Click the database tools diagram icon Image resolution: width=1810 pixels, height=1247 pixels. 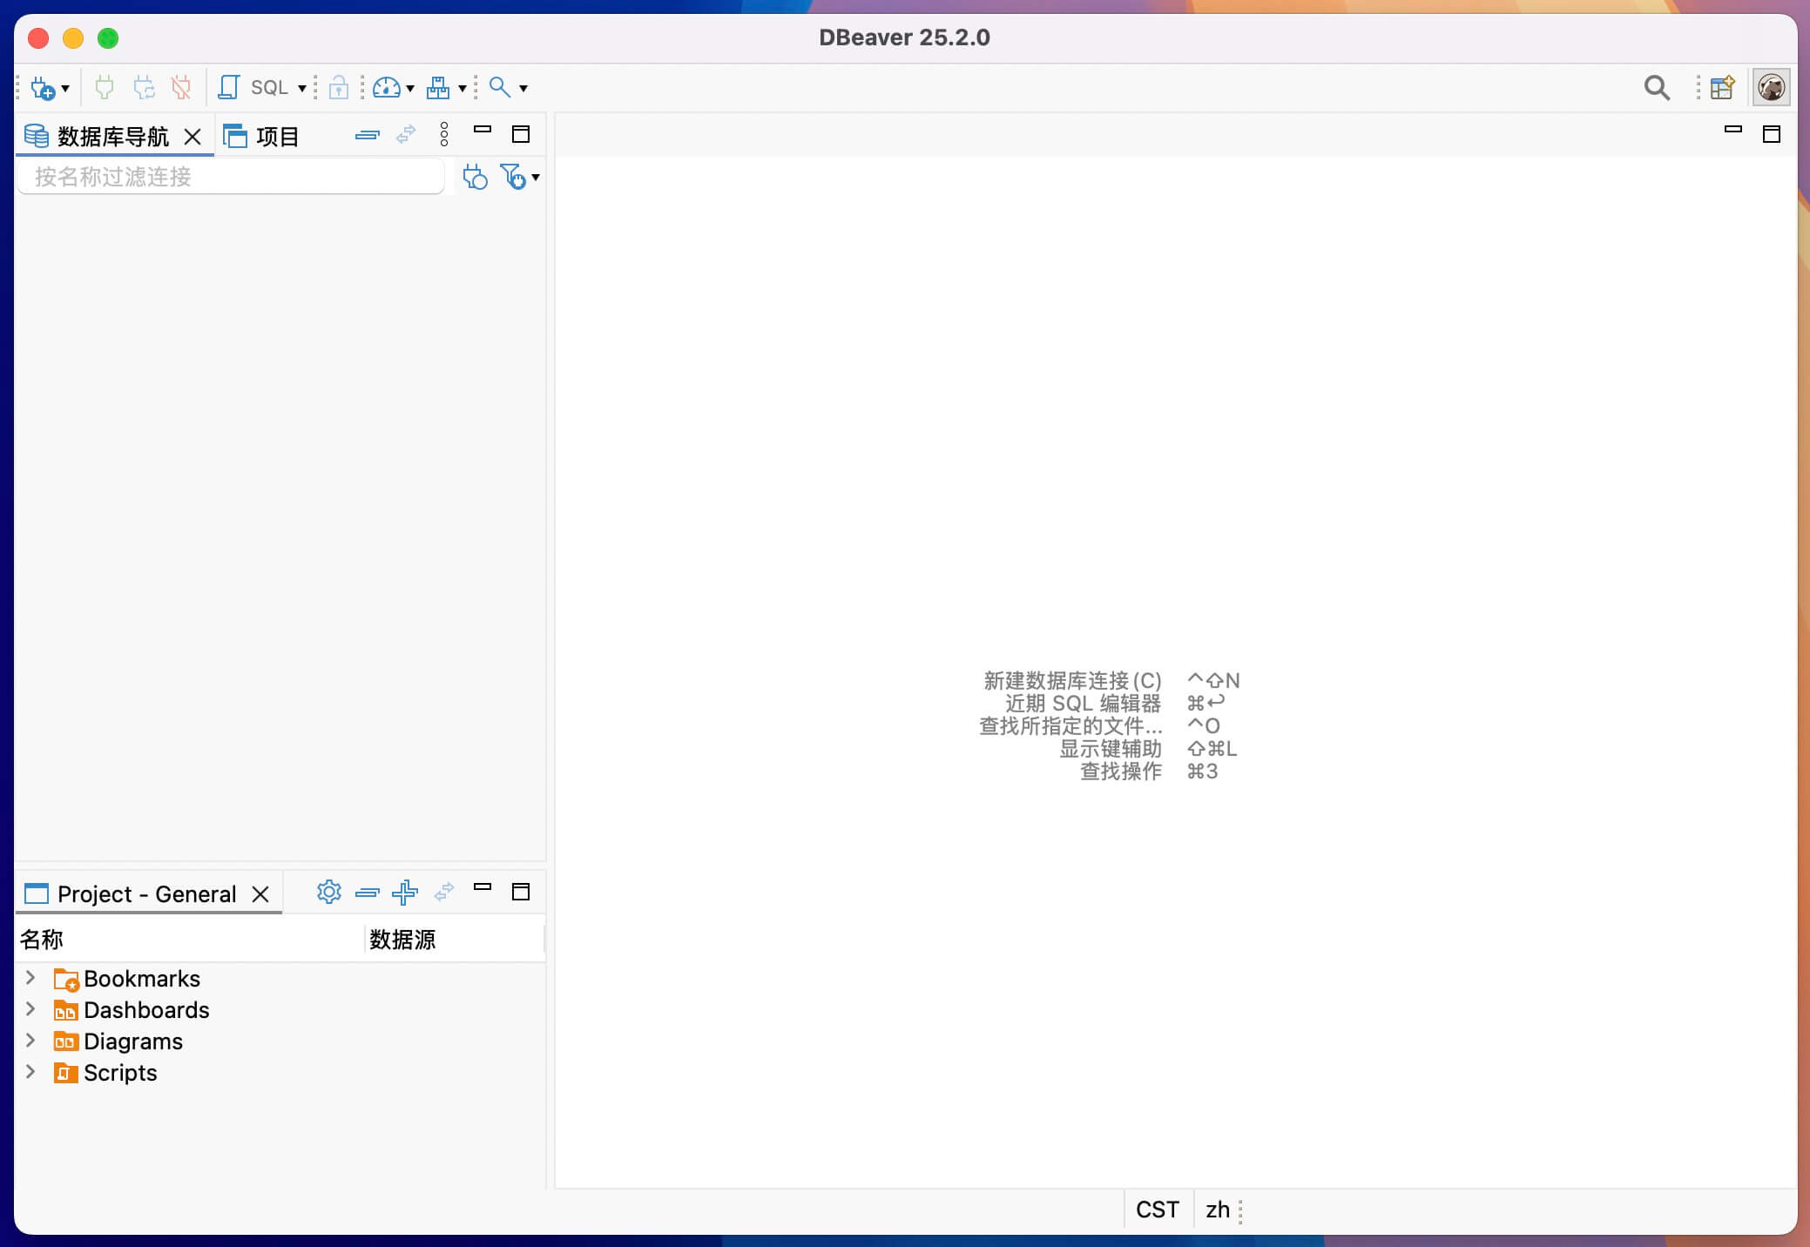tap(438, 87)
